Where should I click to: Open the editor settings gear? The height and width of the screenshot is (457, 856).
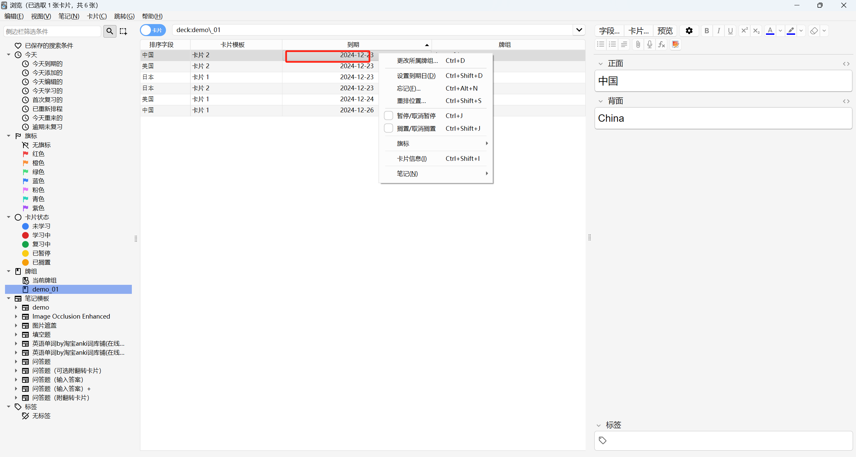pos(689,31)
